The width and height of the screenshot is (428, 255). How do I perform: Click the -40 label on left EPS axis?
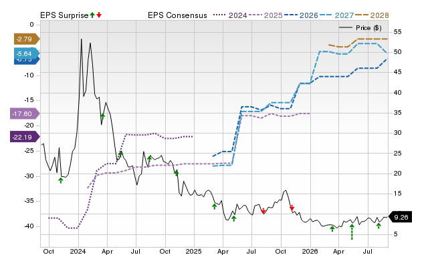pyautogui.click(x=29, y=226)
